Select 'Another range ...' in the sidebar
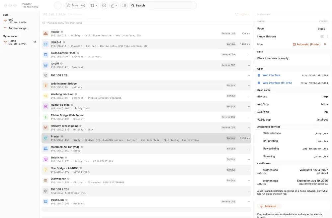The width and height of the screenshot is (332, 218). (x=19, y=28)
